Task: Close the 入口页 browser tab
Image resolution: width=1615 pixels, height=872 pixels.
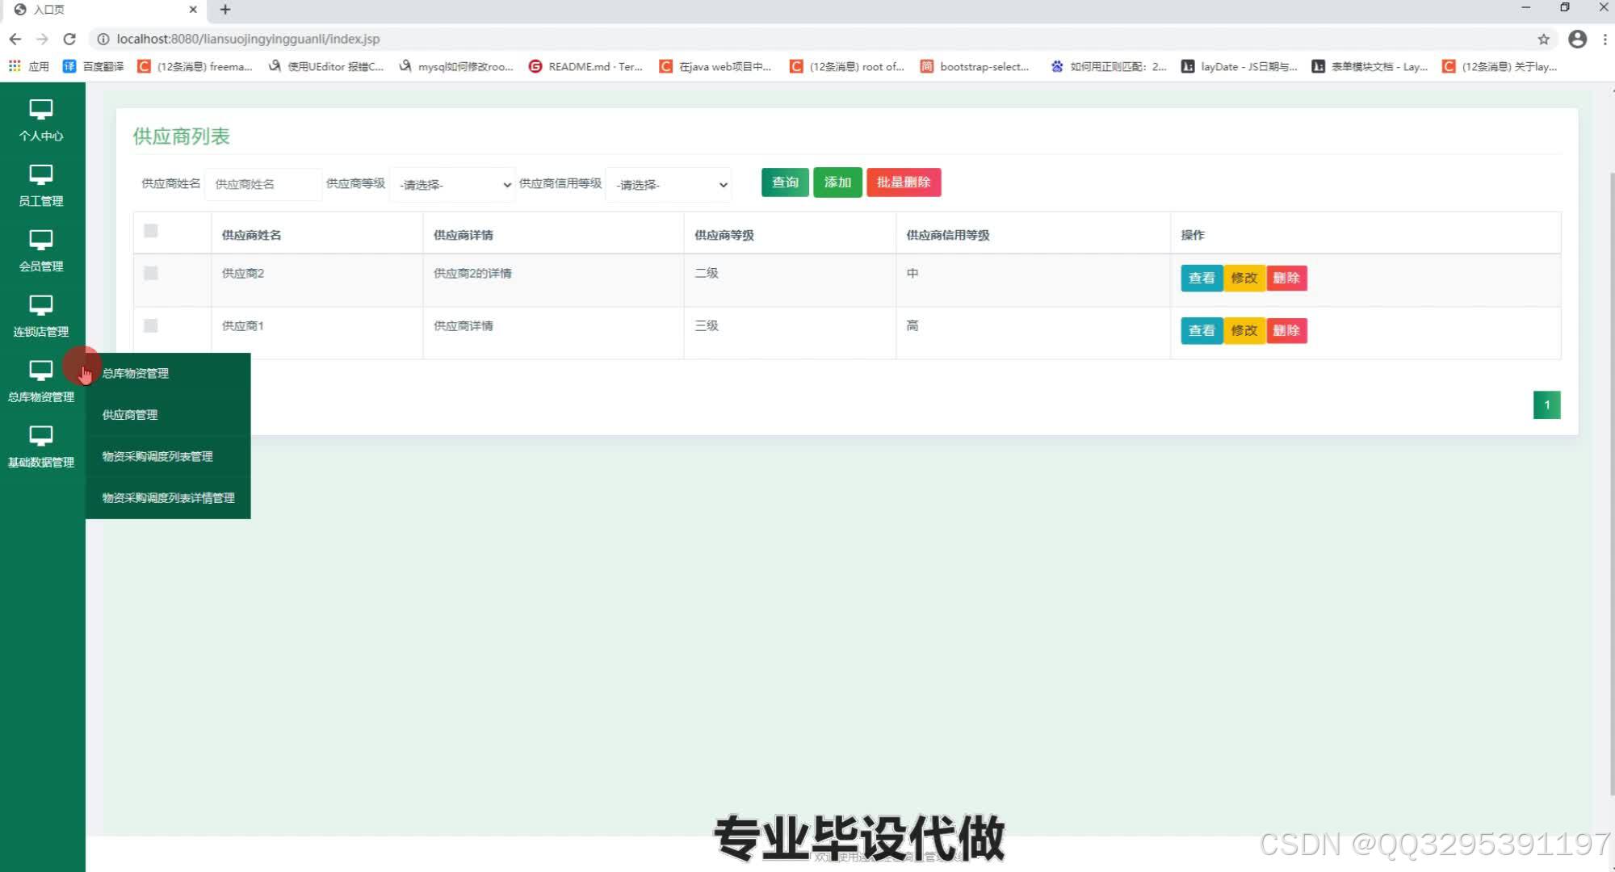Action: 193,10
